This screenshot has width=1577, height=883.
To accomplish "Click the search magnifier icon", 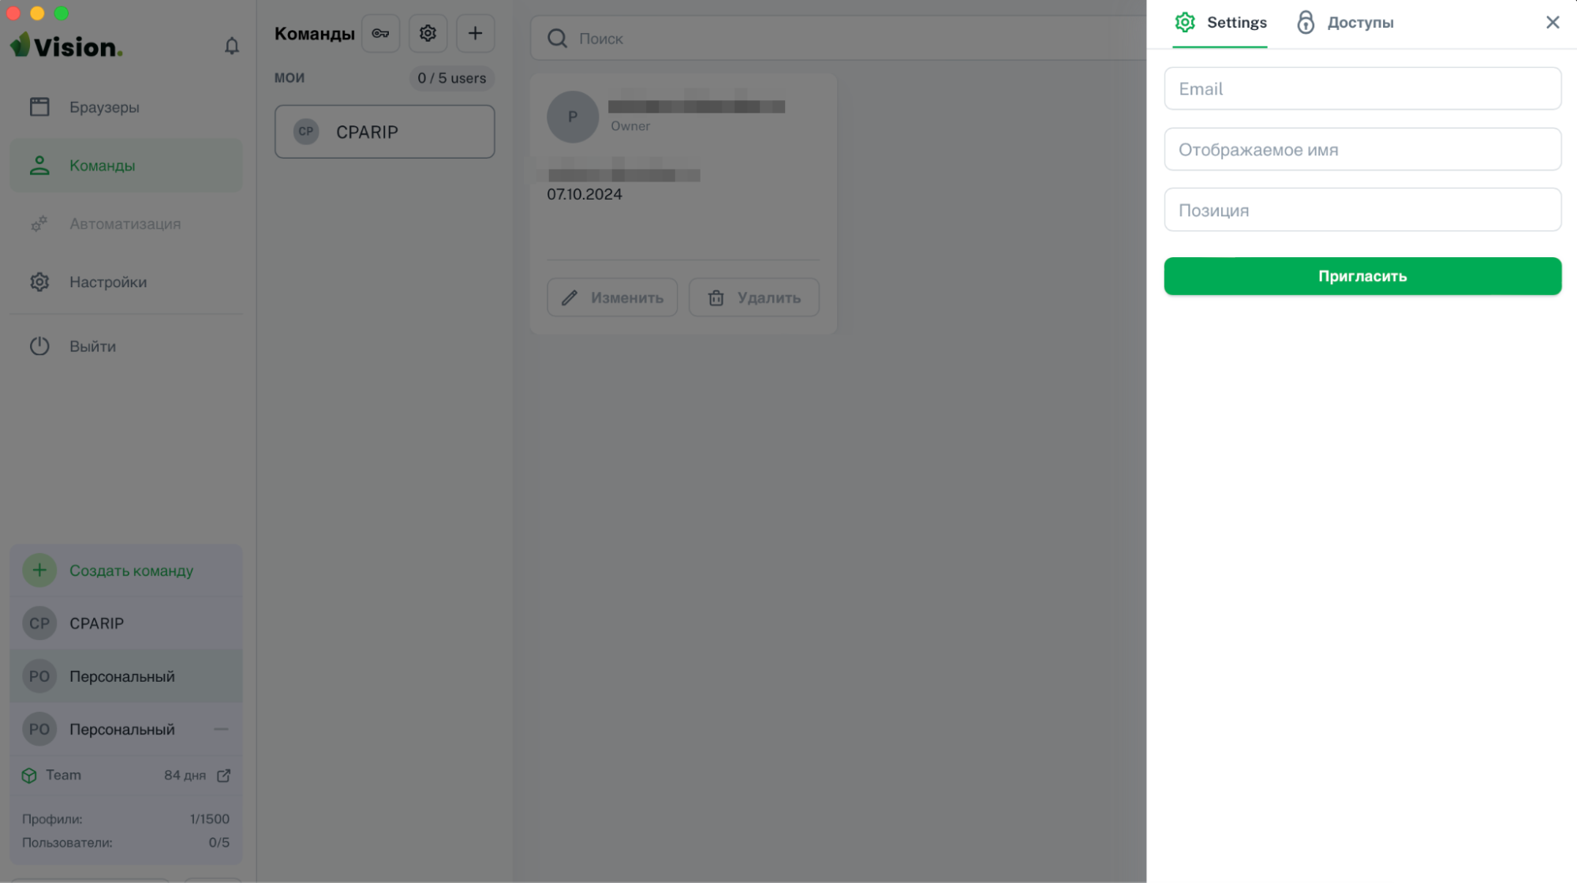I will coord(557,38).
